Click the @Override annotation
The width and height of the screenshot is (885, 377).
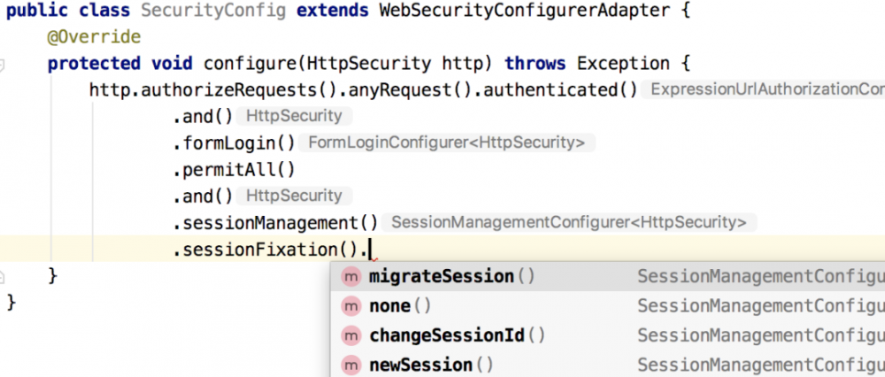[x=94, y=36]
